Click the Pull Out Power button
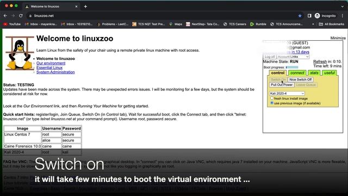348x196 pixels. pos(282,85)
